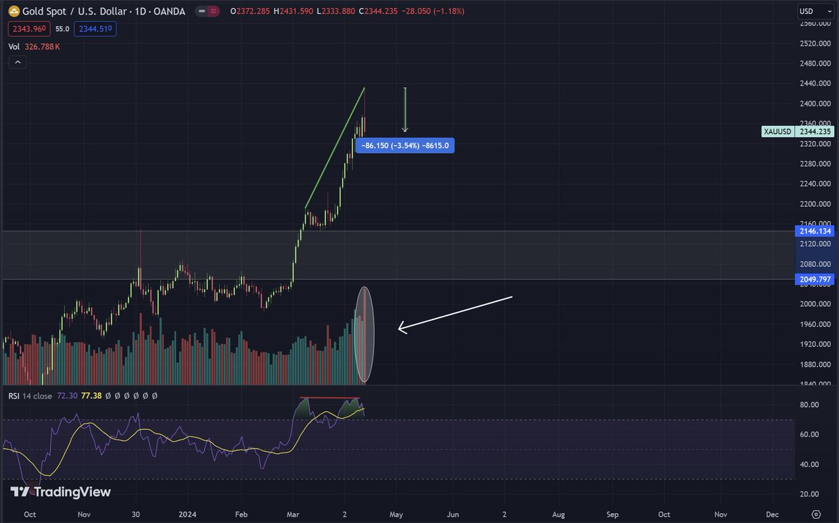
Task: Click the Dec label on time axis
Action: pyautogui.click(x=773, y=514)
